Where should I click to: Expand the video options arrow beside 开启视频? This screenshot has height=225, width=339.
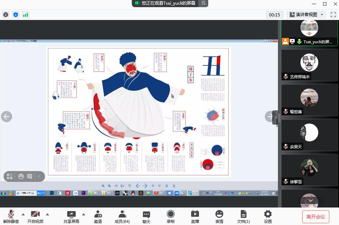click(48, 214)
